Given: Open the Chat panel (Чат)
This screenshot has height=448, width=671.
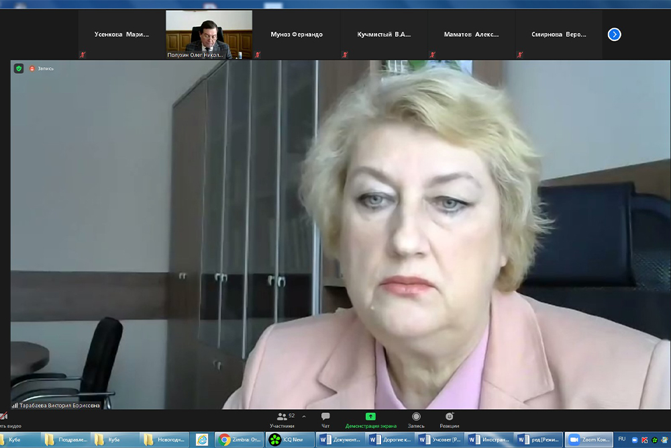Looking at the screenshot, I should (325, 419).
